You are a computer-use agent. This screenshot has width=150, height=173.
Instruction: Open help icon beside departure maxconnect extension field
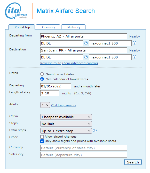pyautogui.click(x=135, y=43)
